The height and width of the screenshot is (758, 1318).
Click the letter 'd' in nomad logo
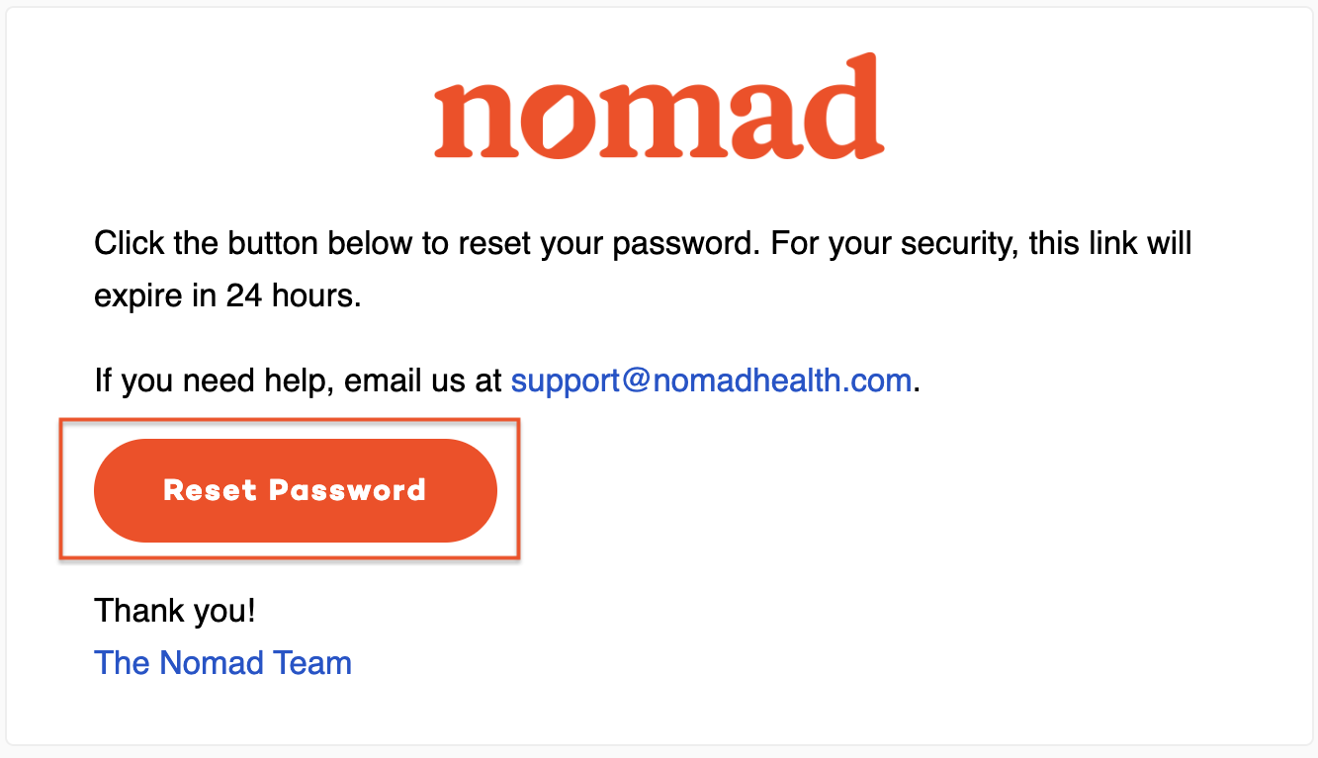[842, 107]
